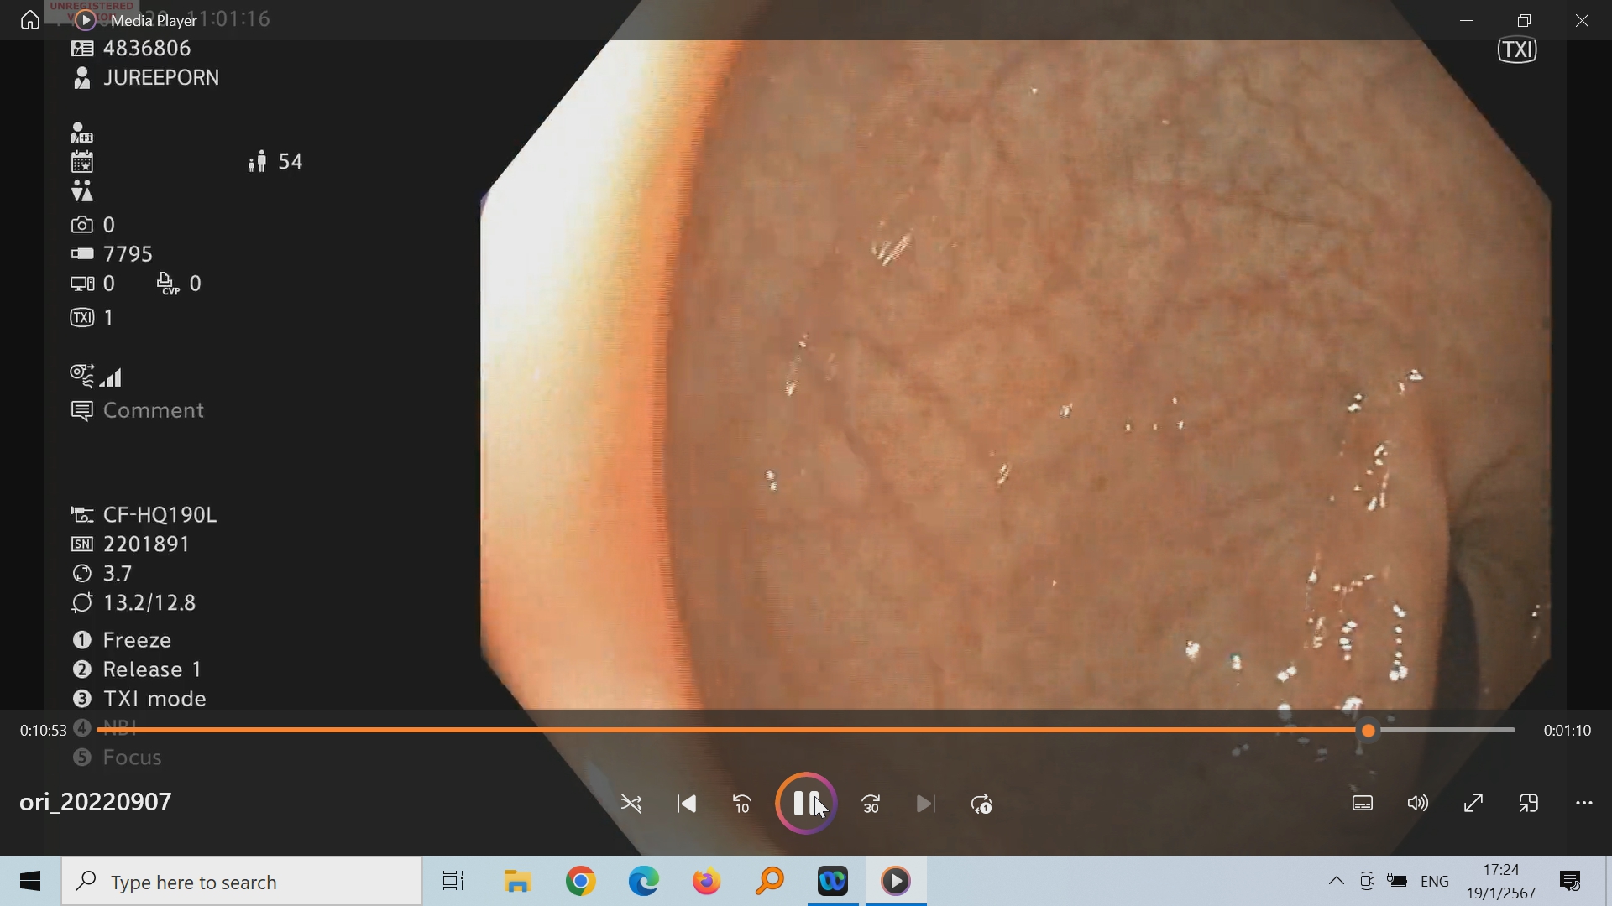Click the TXI indicator badge in video

[1518, 50]
